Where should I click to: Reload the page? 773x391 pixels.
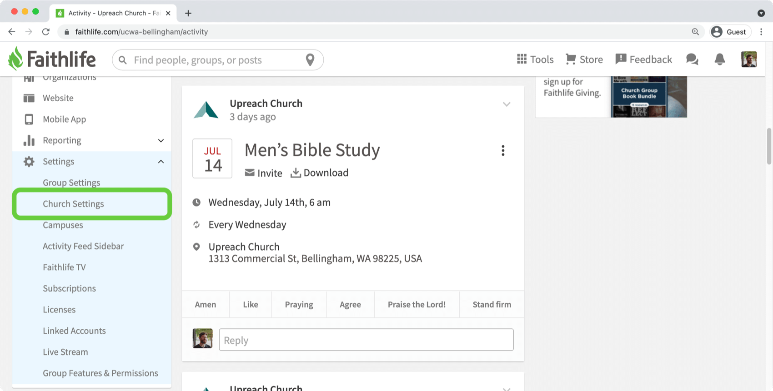tap(45, 32)
